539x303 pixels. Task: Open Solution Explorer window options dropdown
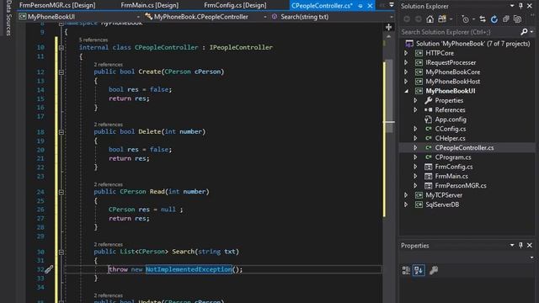(512, 6)
